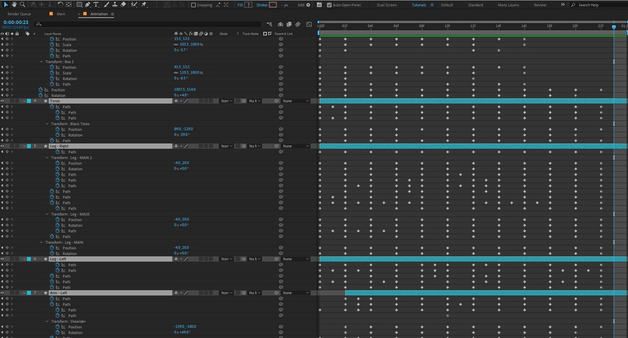Collapse Transform : Showlder group
Viewport: 628px width, 338px height.
[47, 321]
